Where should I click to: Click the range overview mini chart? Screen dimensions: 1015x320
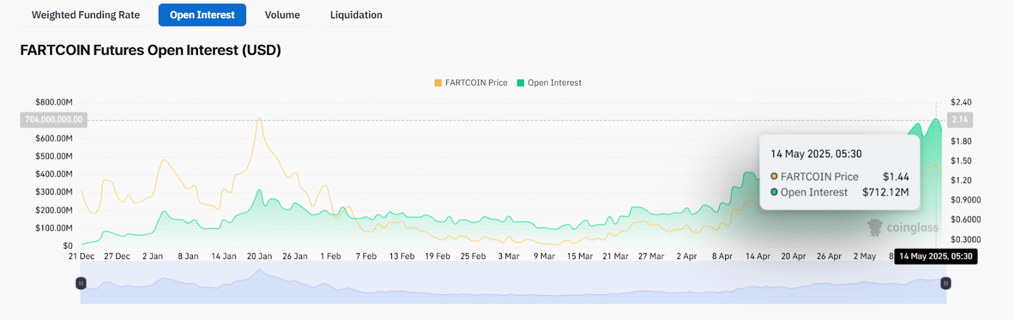[513, 283]
